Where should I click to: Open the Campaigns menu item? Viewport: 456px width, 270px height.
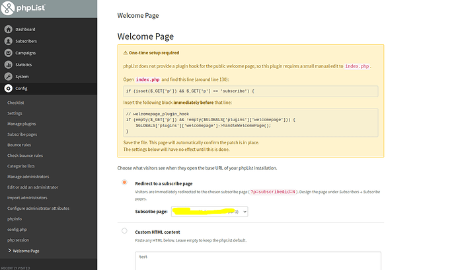(x=26, y=53)
